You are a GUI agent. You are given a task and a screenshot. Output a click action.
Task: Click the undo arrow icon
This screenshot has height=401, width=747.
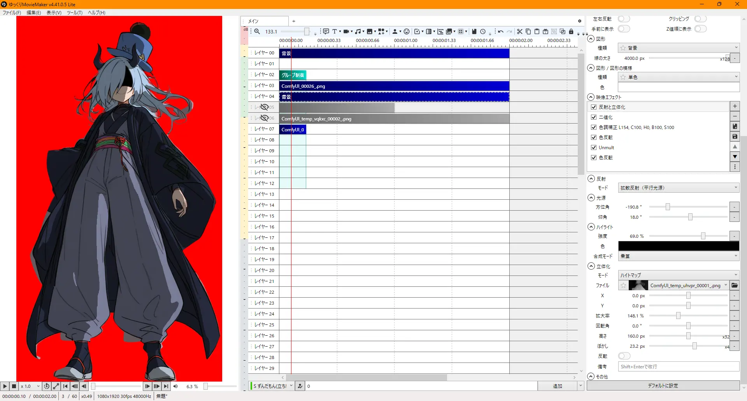[501, 31]
